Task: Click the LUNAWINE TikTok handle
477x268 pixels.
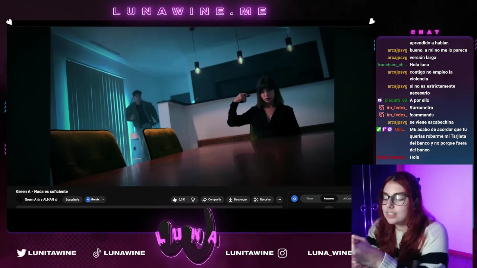Action: tap(124, 253)
